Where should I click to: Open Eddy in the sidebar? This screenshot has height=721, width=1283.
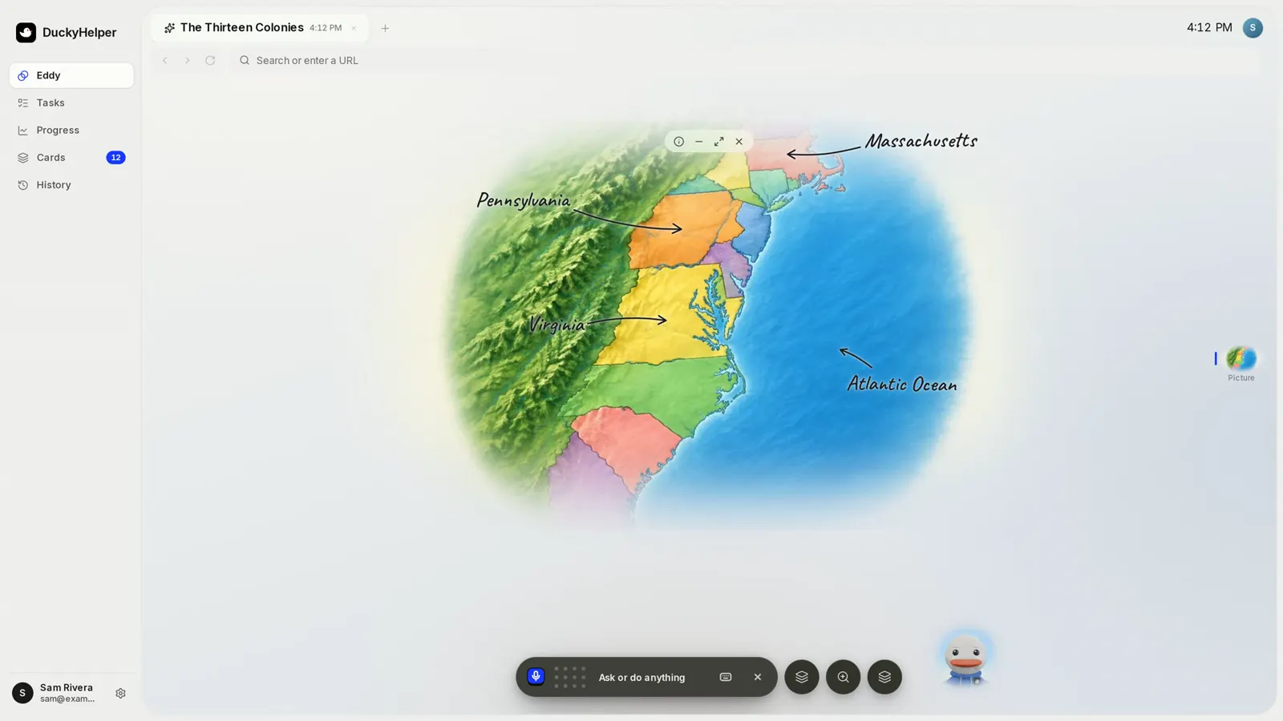[71, 75]
